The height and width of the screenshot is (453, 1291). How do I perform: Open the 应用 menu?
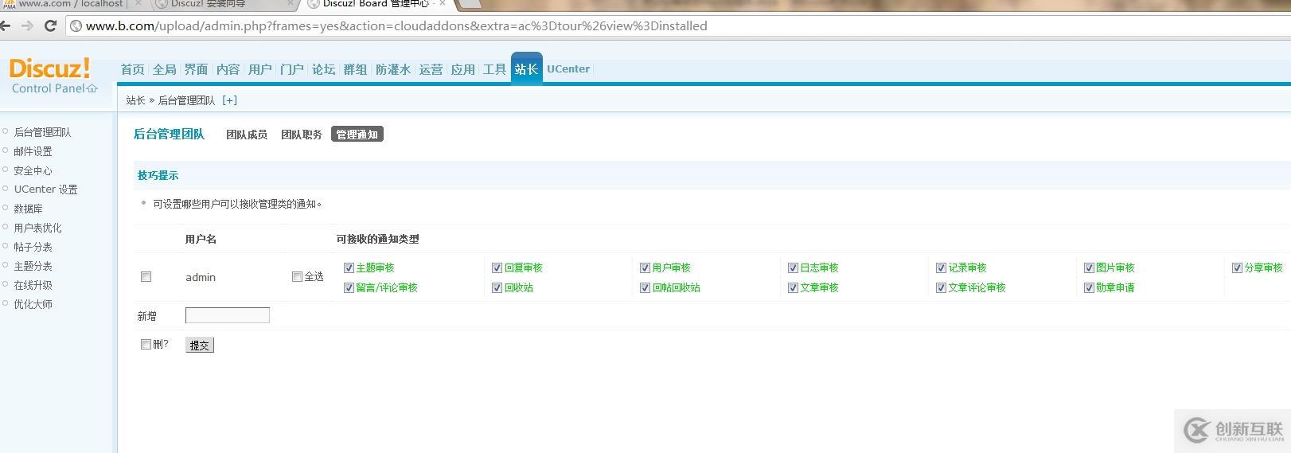tap(462, 69)
